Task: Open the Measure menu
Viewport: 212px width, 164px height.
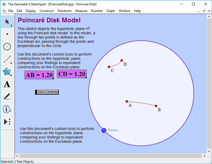Action: [81, 11]
